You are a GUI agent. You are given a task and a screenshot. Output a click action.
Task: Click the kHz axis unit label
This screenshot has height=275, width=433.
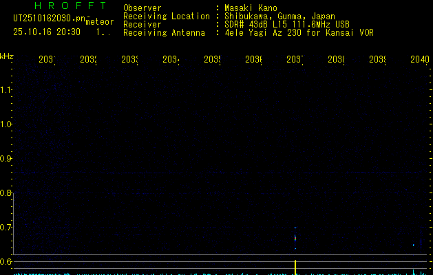pos(6,56)
